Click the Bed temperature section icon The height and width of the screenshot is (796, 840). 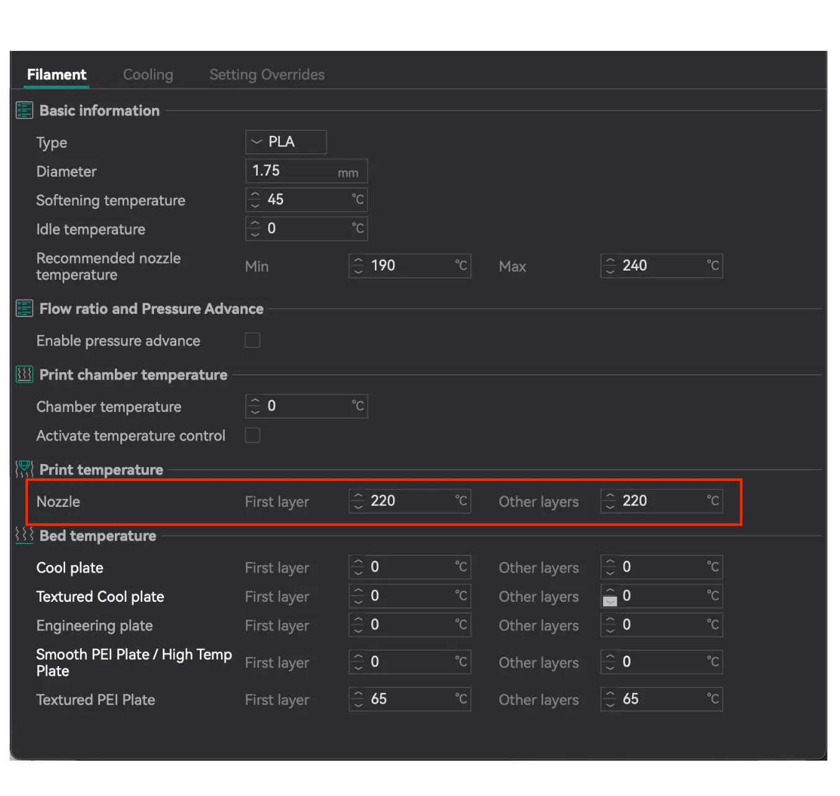24,535
